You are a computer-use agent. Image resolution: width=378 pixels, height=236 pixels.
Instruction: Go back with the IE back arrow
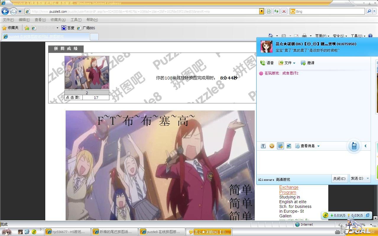click(x=5, y=12)
